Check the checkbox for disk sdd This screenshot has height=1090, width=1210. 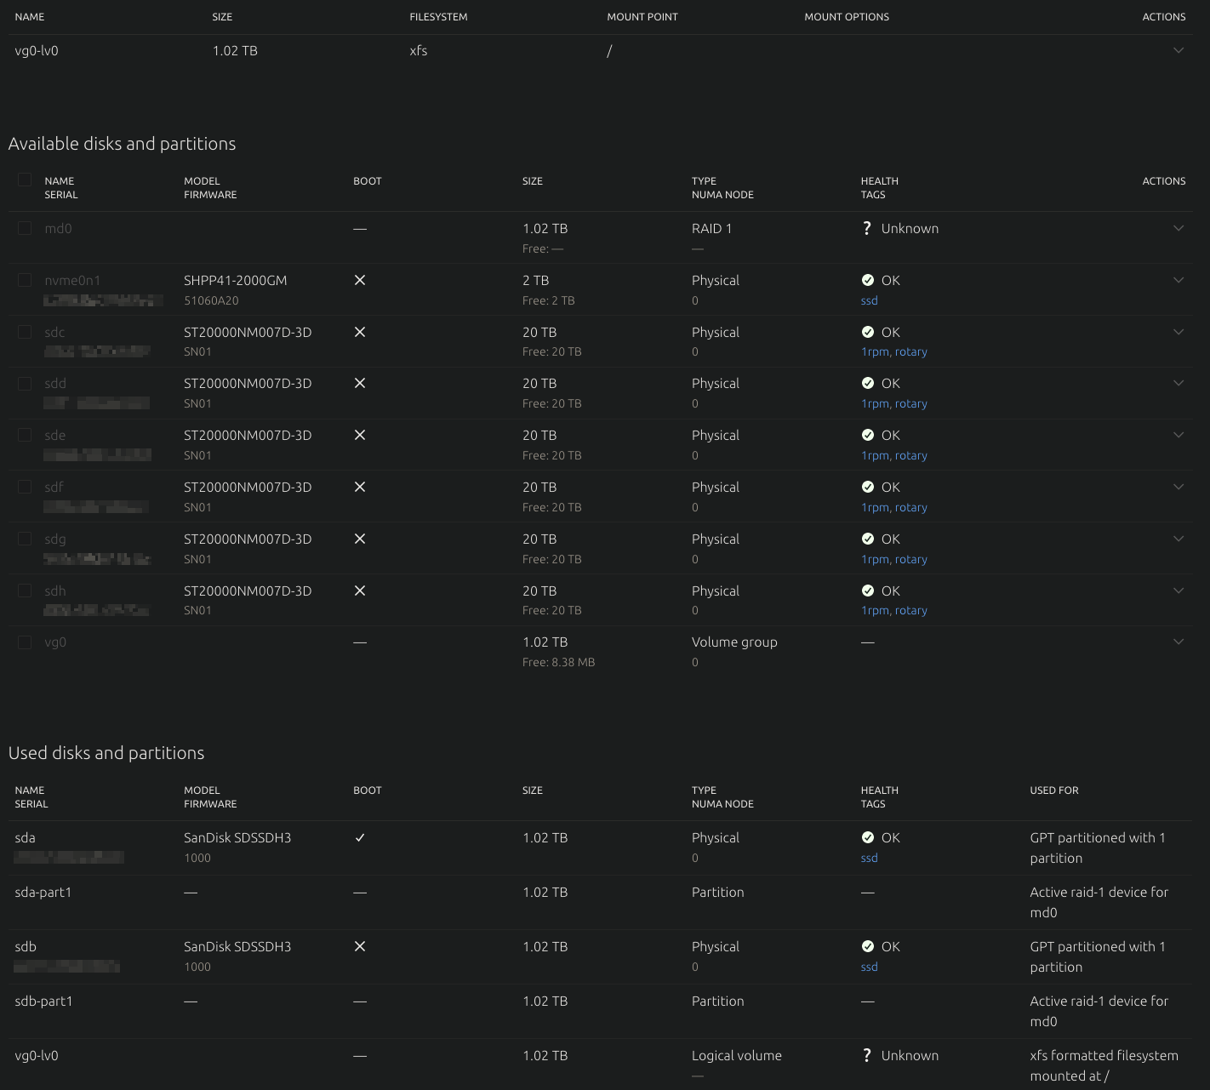(25, 384)
